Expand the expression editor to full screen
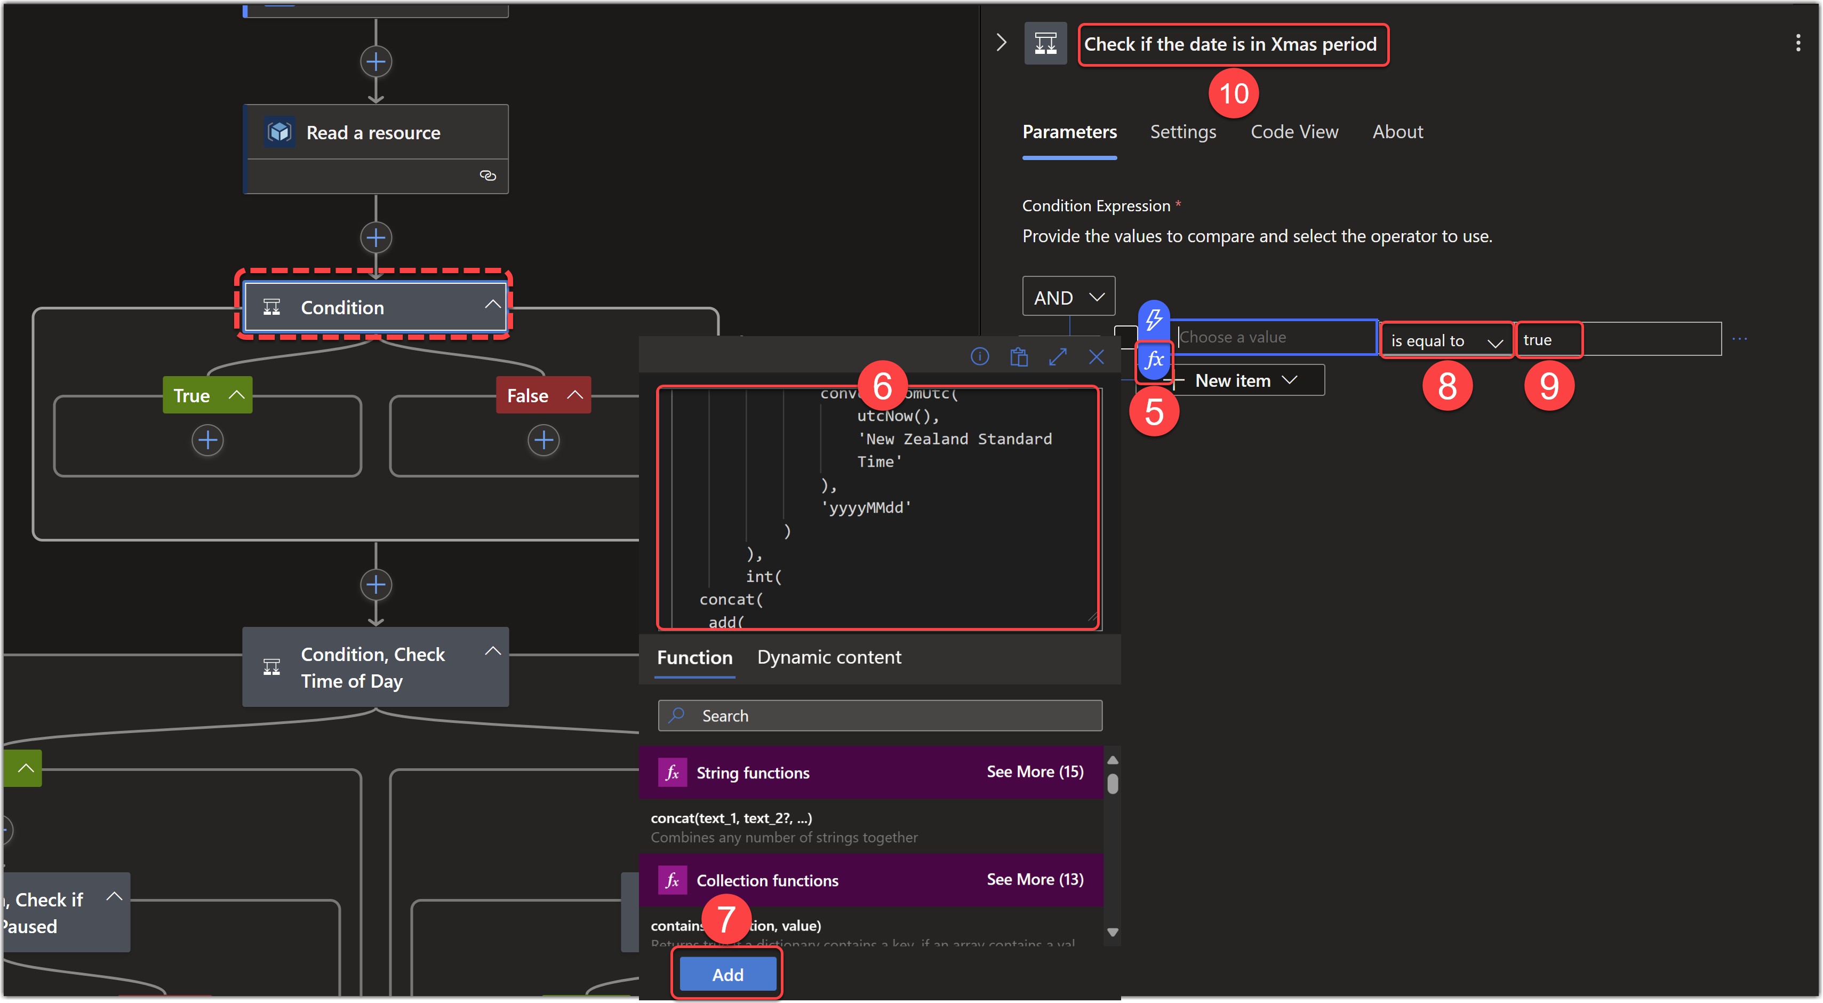The width and height of the screenshot is (1823, 1003). [x=1057, y=357]
